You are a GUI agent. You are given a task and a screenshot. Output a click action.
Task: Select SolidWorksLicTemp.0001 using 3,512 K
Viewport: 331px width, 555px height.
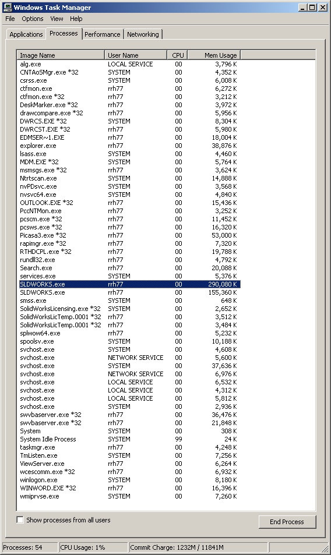point(130,317)
